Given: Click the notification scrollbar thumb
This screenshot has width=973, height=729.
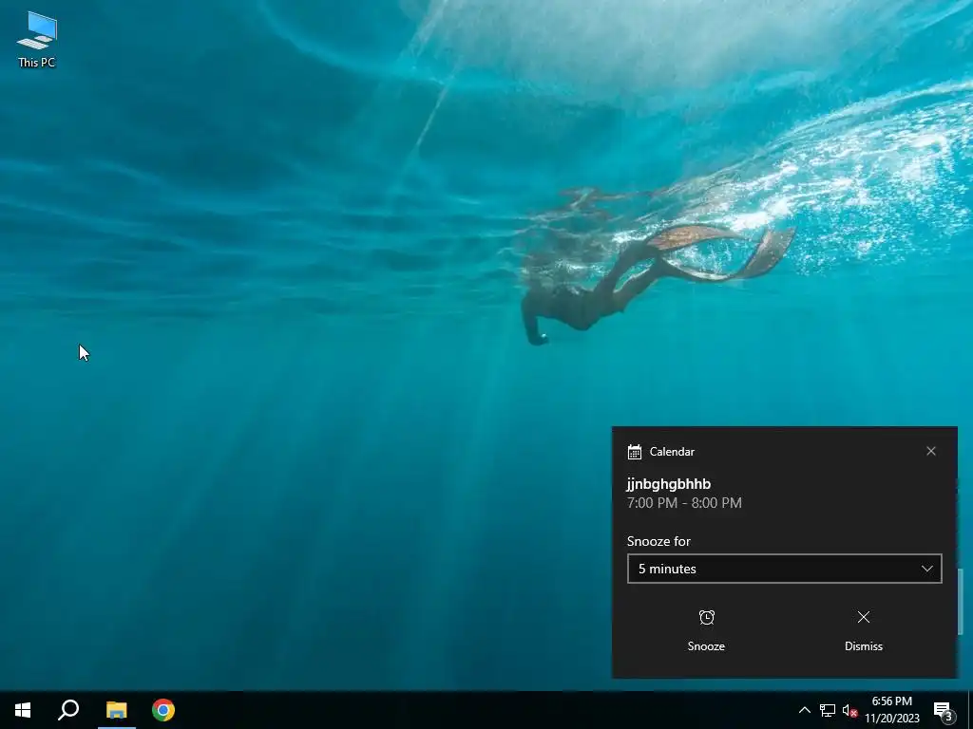Looking at the screenshot, I should (x=961, y=602).
